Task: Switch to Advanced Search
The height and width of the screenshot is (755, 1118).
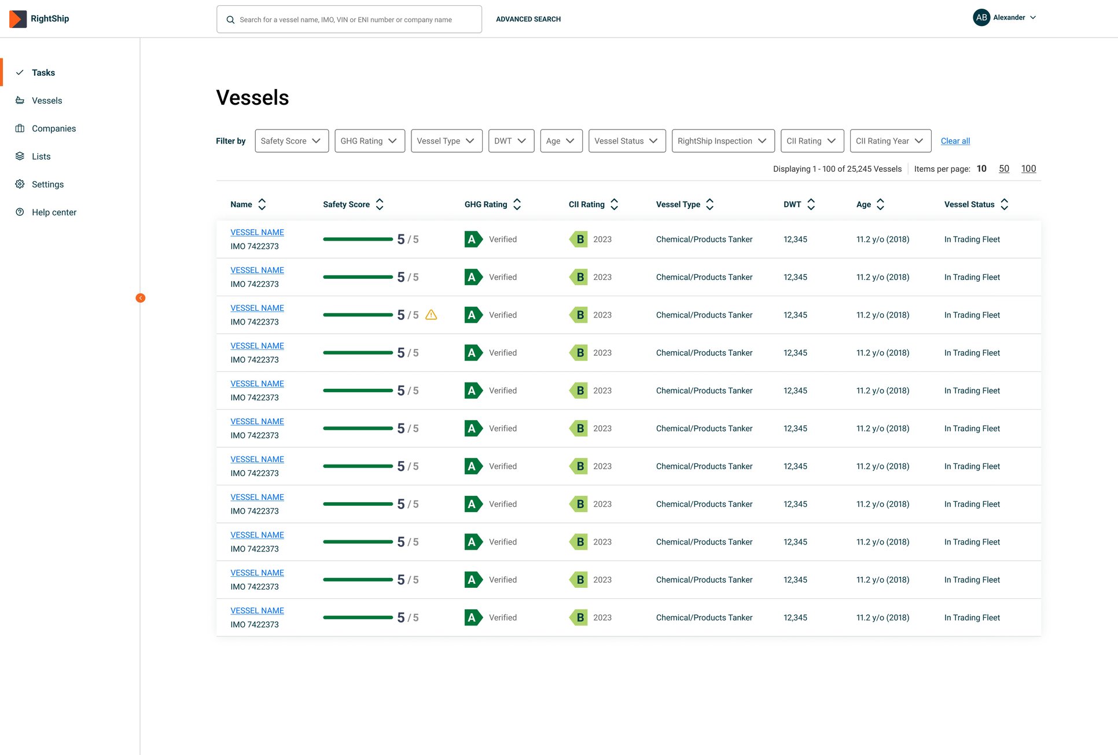Action: pyautogui.click(x=528, y=19)
